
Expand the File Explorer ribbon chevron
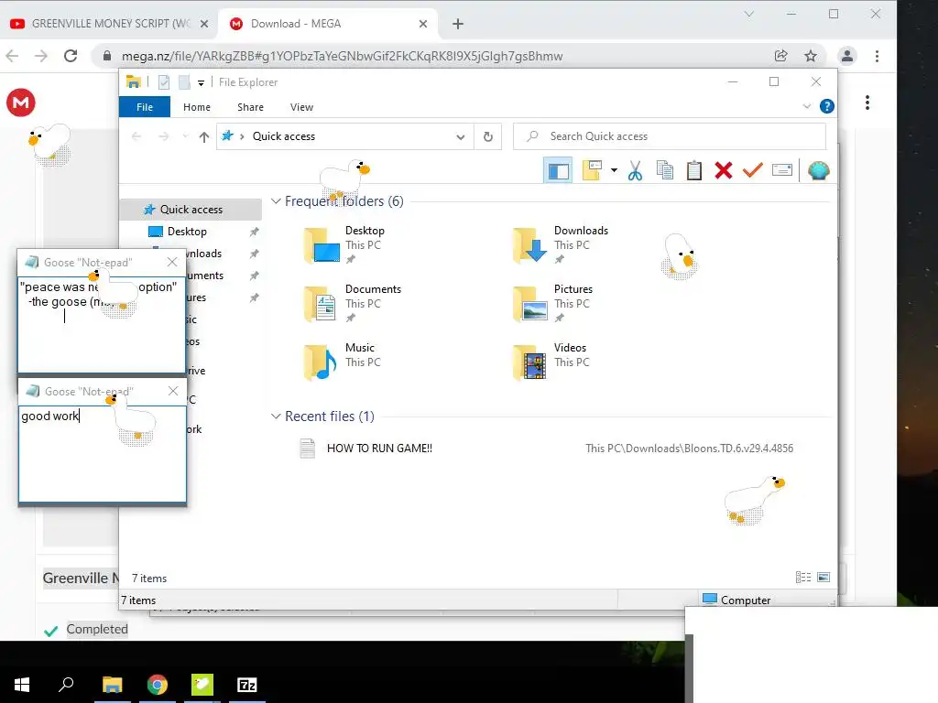point(806,106)
